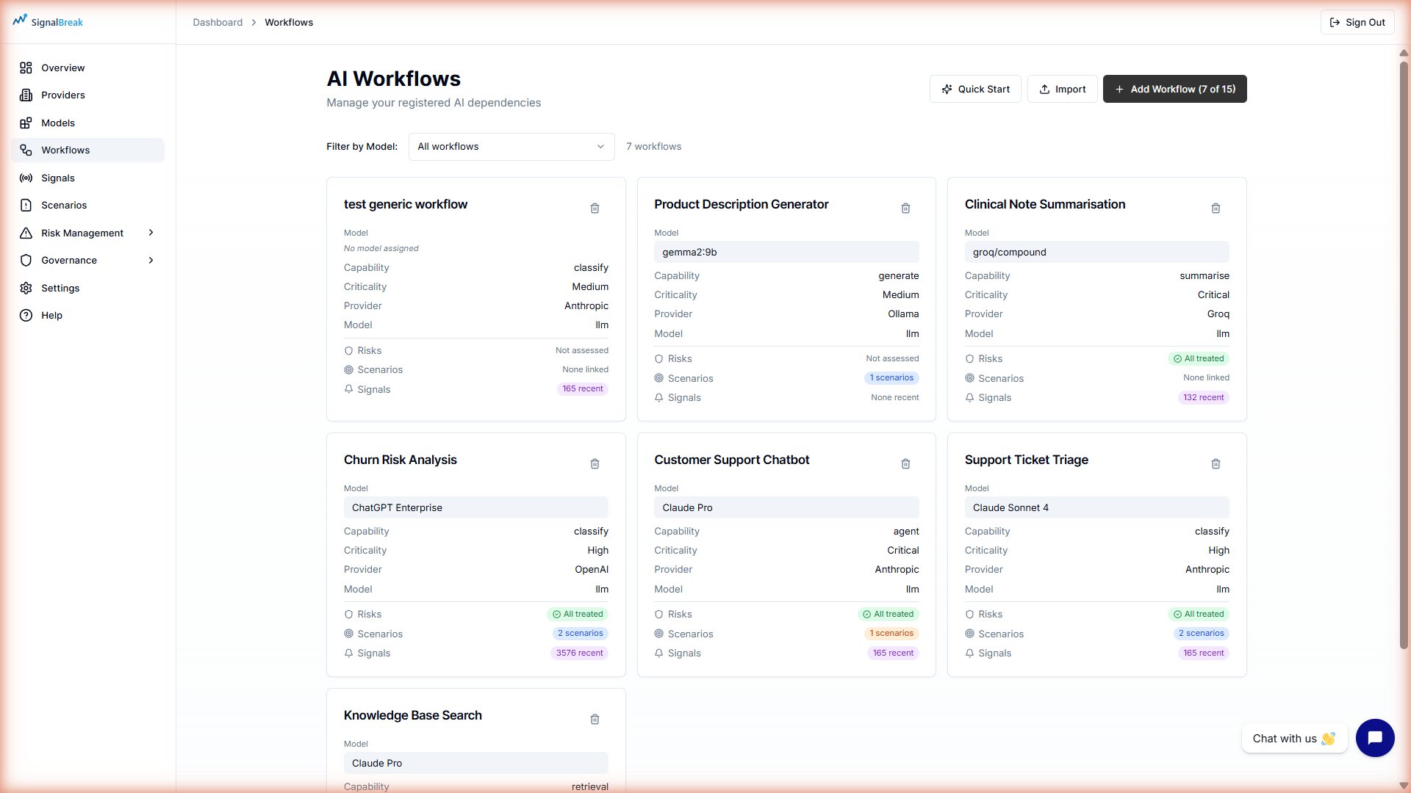The height and width of the screenshot is (793, 1411).
Task: Click the Add Workflow button
Action: 1174,88
